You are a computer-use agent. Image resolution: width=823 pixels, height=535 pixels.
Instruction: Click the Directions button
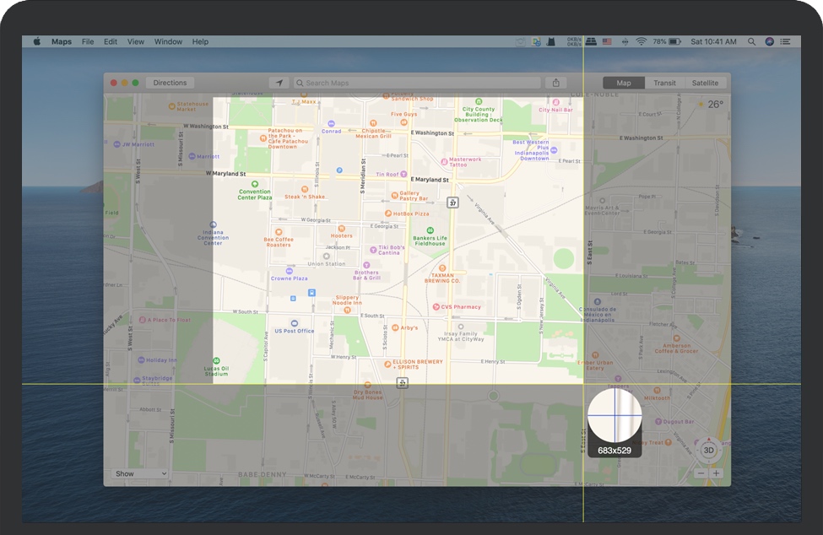(x=171, y=82)
